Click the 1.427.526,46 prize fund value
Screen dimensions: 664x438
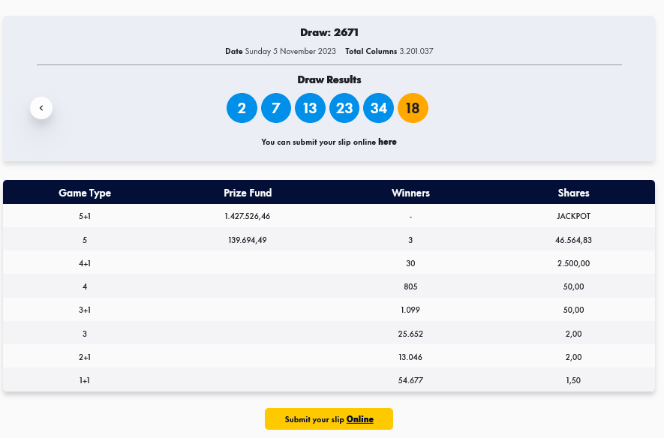(x=248, y=216)
